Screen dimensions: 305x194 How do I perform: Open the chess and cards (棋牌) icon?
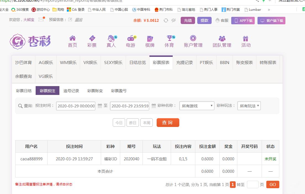pyautogui.click(x=150, y=38)
